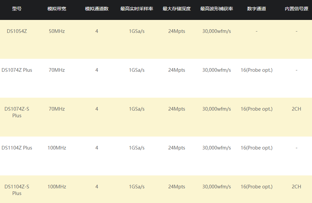Select the DS1074Z-S Plus model
This screenshot has height=203, width=312.
[x=17, y=112]
